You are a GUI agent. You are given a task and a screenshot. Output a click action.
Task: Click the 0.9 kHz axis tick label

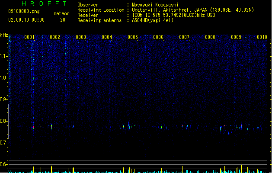coord(3,99)
